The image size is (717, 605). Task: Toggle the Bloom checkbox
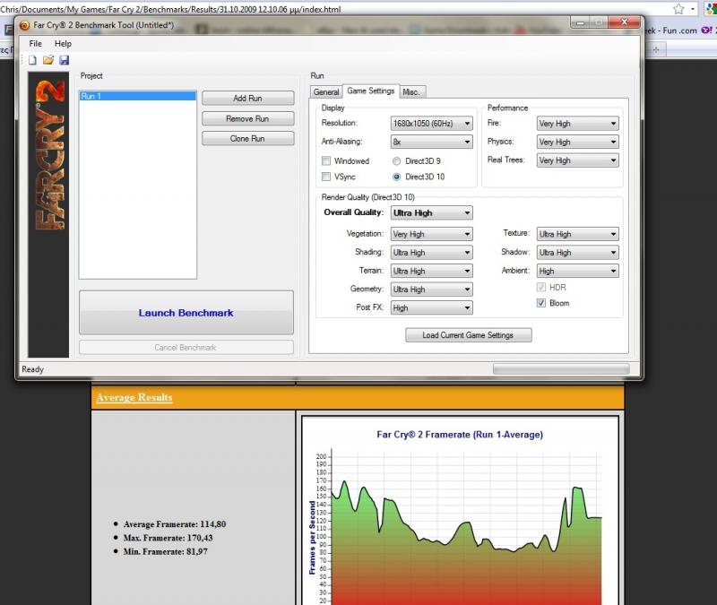(541, 303)
